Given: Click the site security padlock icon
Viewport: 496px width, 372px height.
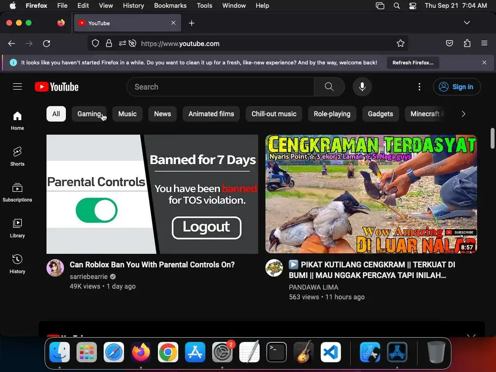Looking at the screenshot, I should (x=109, y=43).
